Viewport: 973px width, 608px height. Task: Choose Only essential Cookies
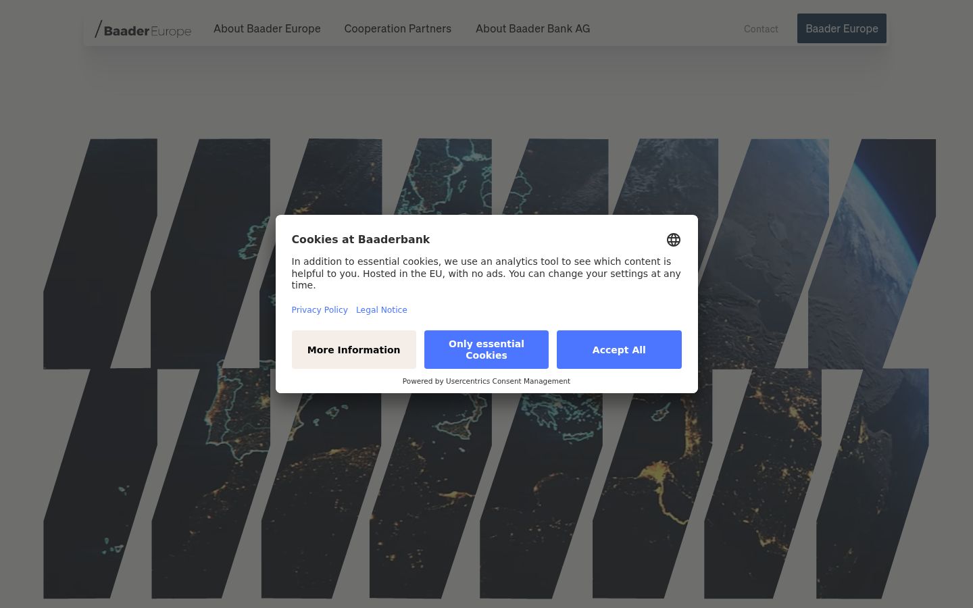coord(487,349)
